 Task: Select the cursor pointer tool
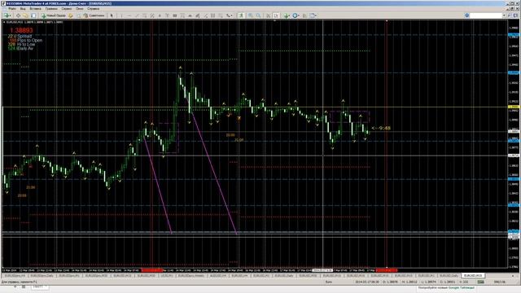click(112, 15)
